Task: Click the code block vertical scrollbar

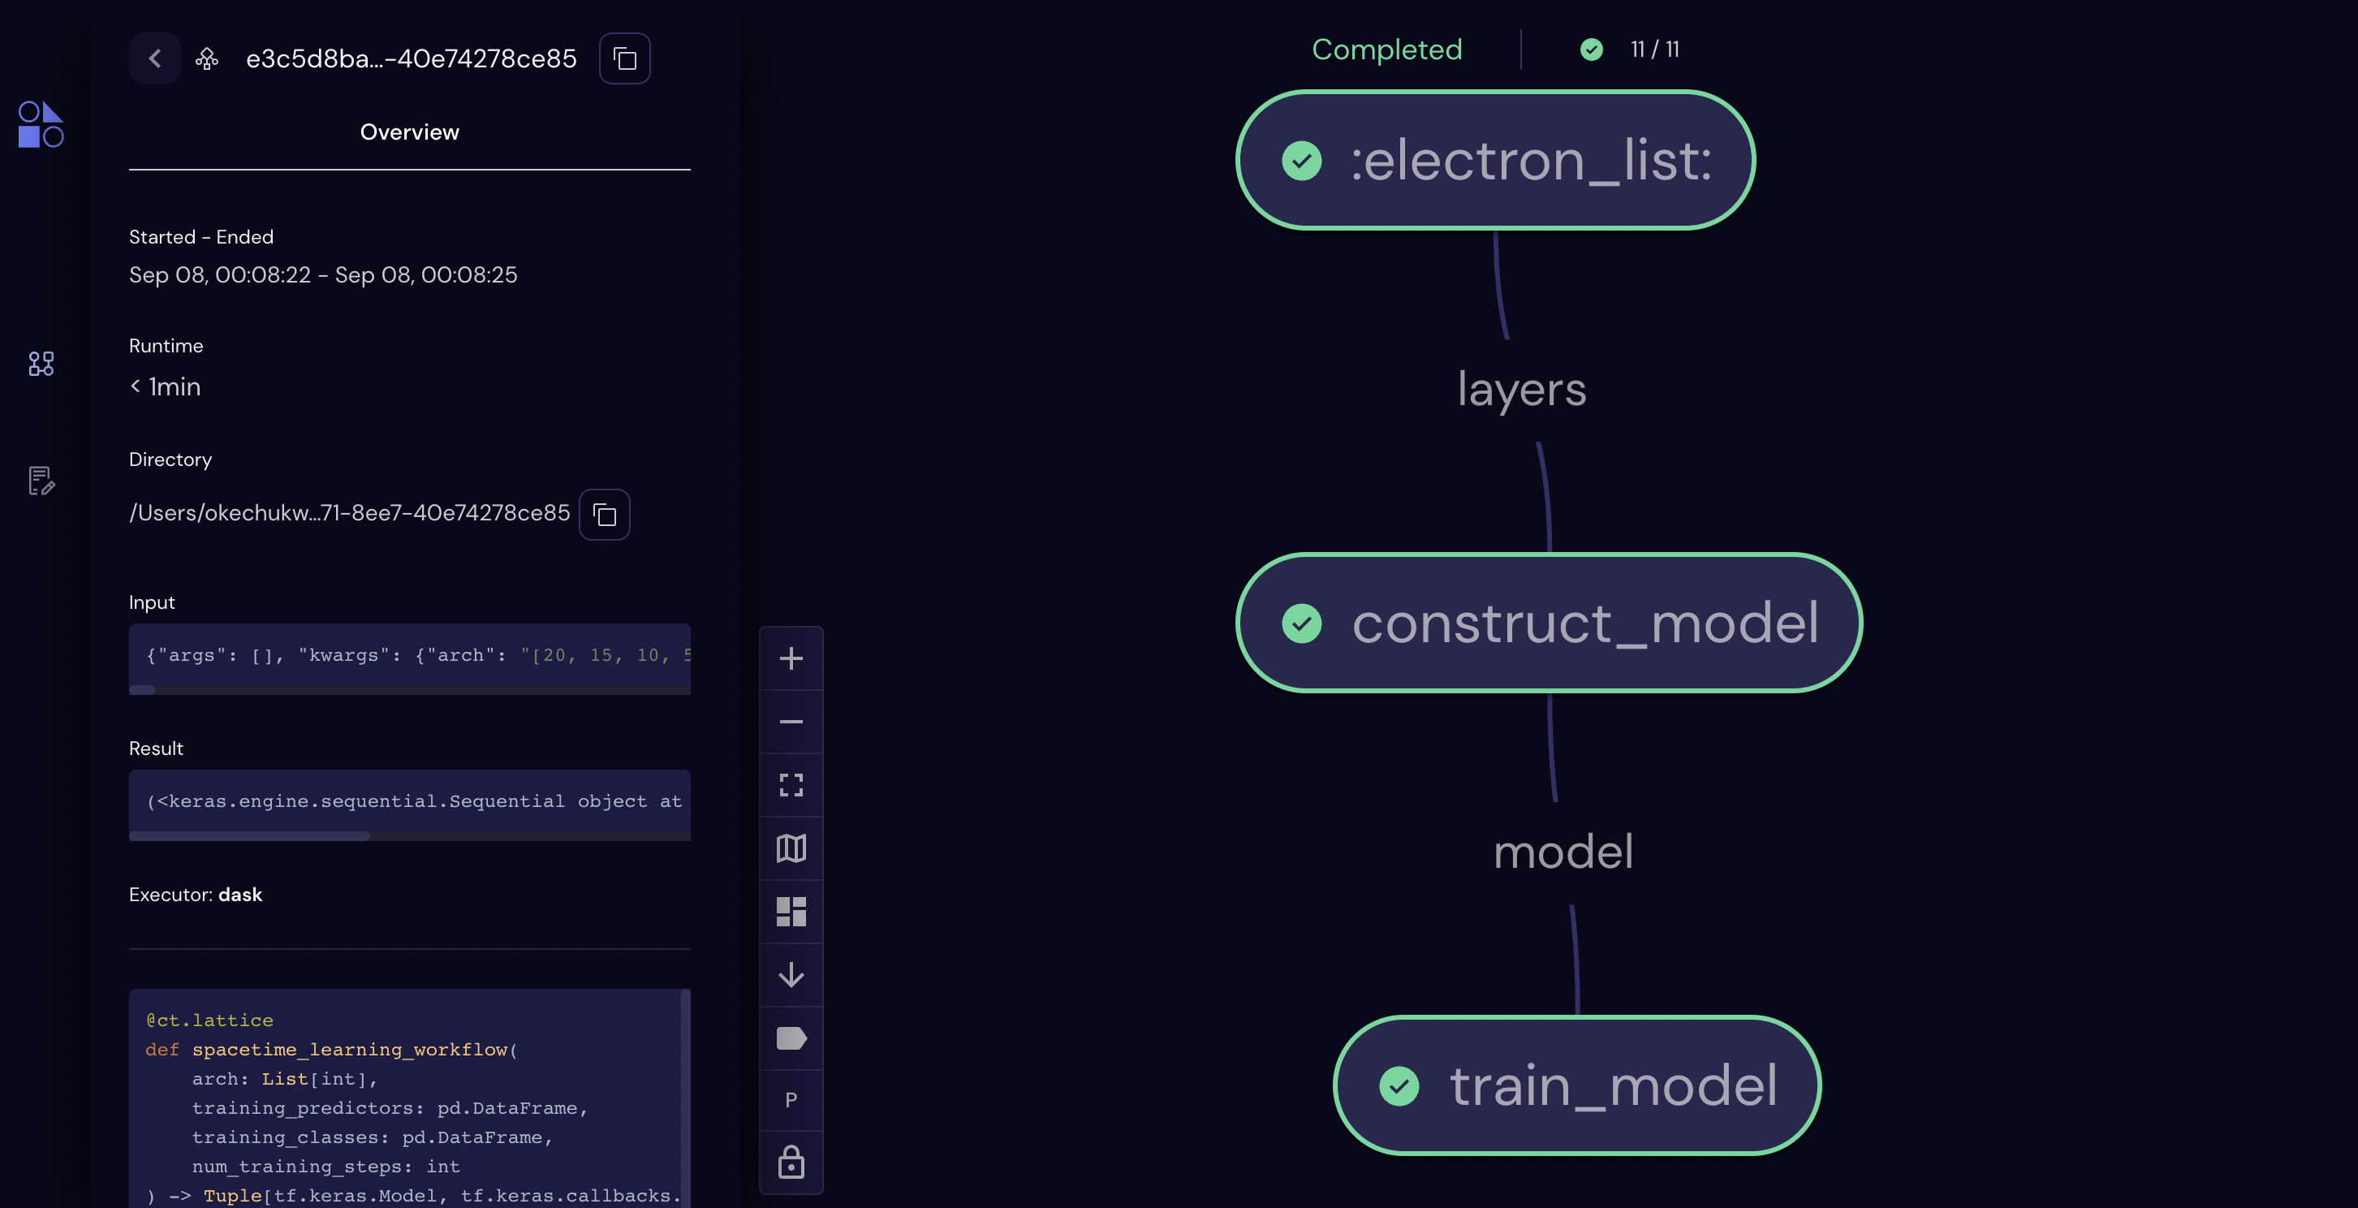Action: pos(686,1098)
